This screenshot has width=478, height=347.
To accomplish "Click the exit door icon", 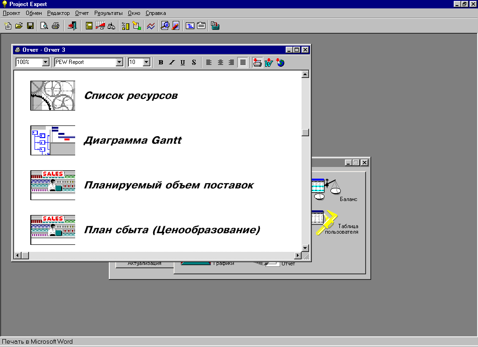I will (72, 26).
